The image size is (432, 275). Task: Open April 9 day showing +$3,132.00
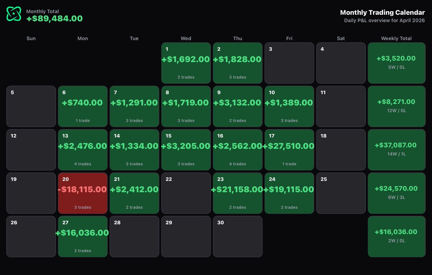(238, 106)
